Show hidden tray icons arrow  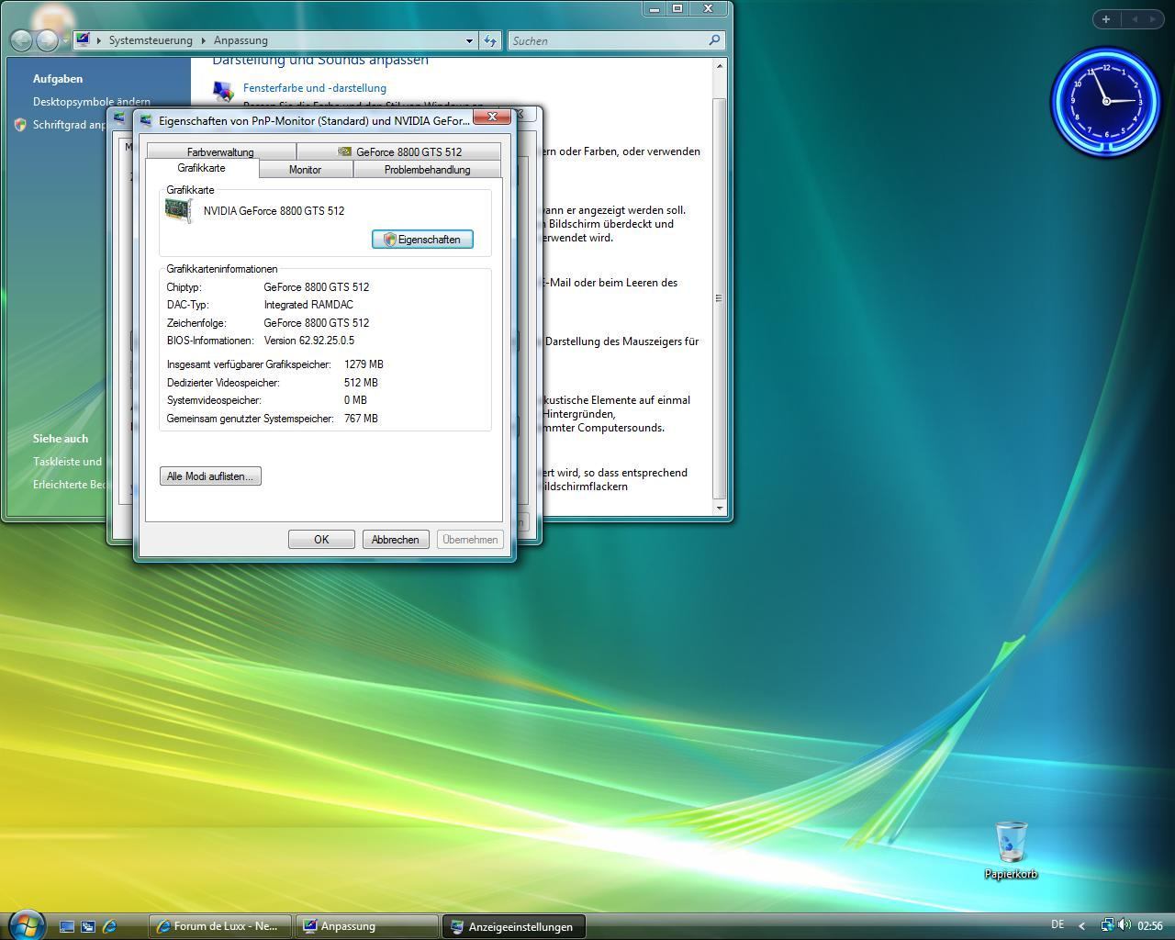[x=1081, y=925]
